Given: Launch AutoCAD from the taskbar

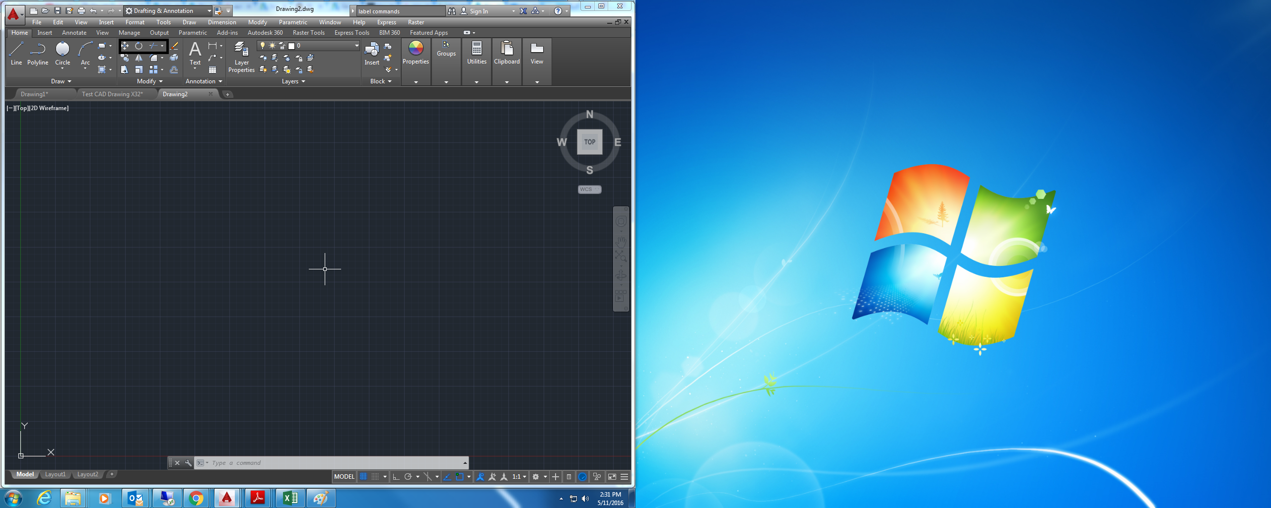Looking at the screenshot, I should pos(227,498).
